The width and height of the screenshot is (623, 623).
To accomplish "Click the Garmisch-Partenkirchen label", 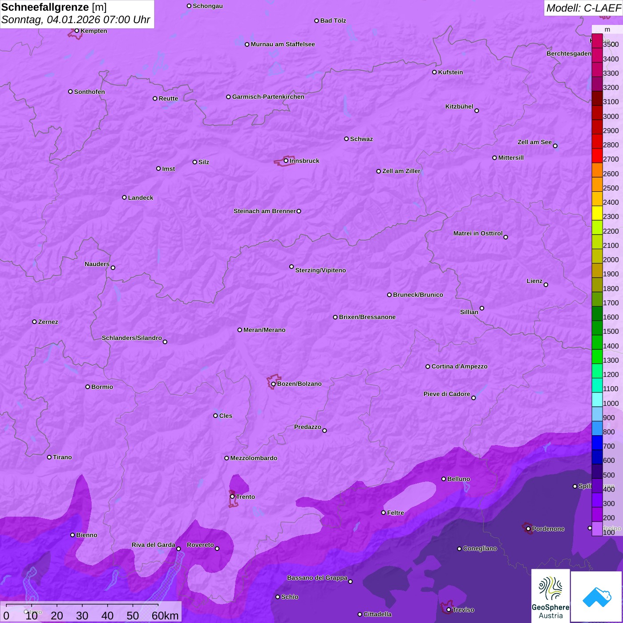I will 268,97.
